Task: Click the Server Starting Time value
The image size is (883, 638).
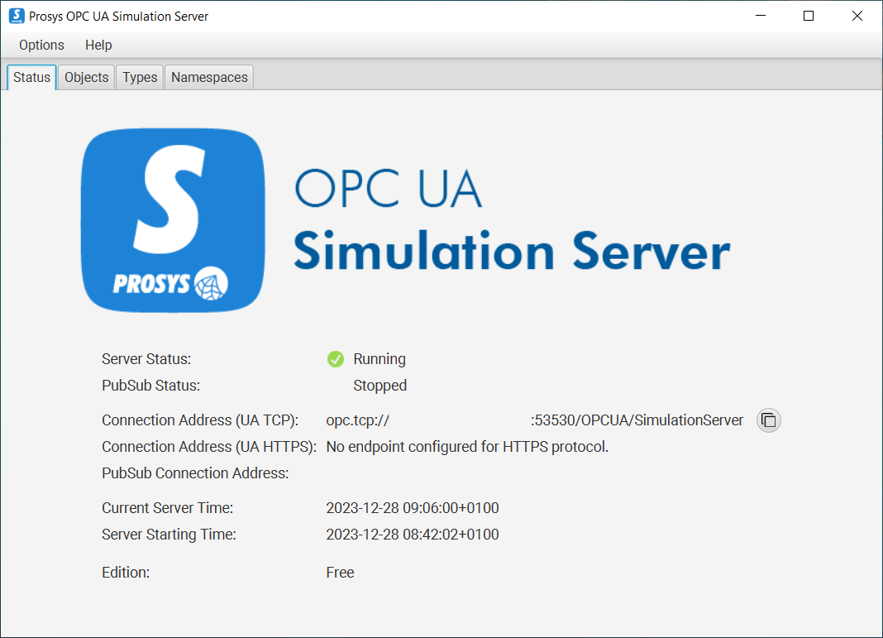Action: 413,535
